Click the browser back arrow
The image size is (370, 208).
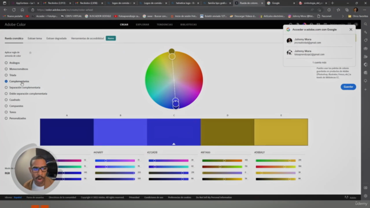coord(5,10)
